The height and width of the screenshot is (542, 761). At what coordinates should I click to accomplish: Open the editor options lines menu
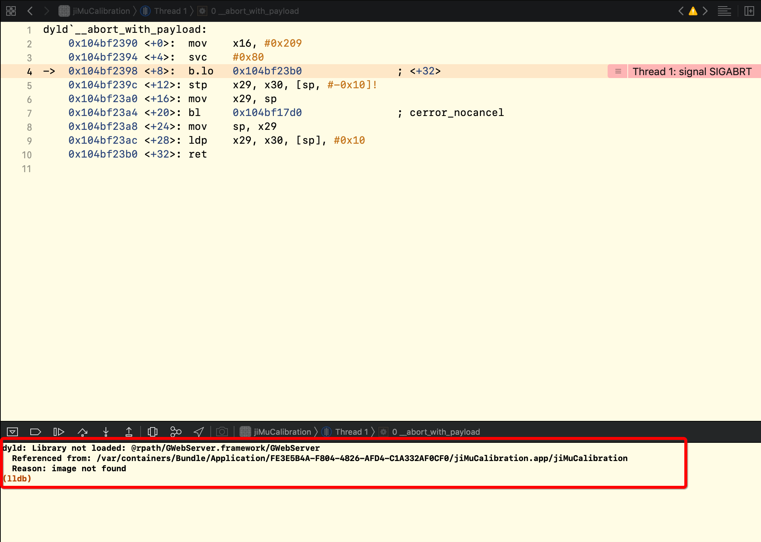click(x=724, y=11)
